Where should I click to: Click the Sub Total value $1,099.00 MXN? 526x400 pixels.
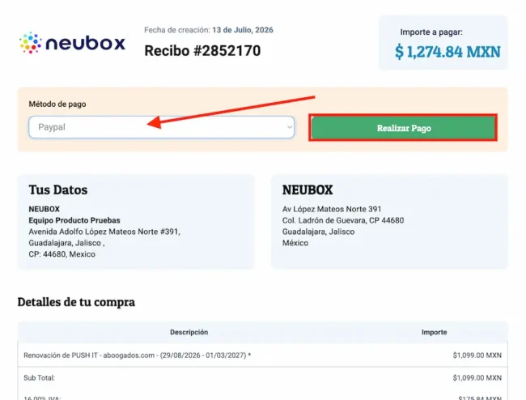coord(477,378)
